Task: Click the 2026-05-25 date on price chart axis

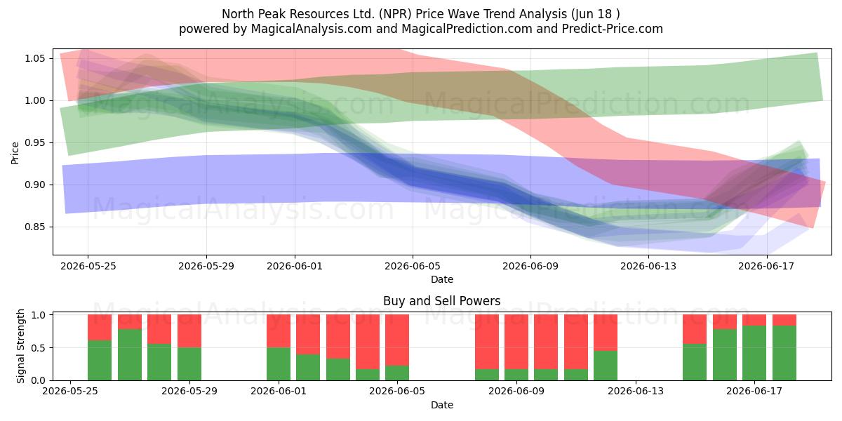Action: click(x=88, y=266)
